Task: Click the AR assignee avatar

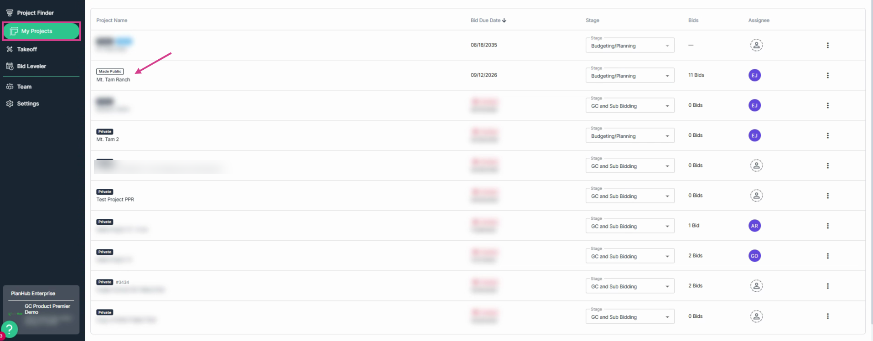Action: 754,226
